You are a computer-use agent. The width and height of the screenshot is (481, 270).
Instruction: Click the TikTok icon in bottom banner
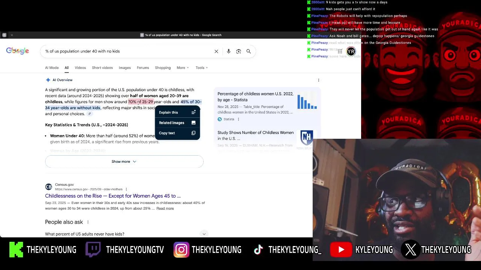[259, 250]
